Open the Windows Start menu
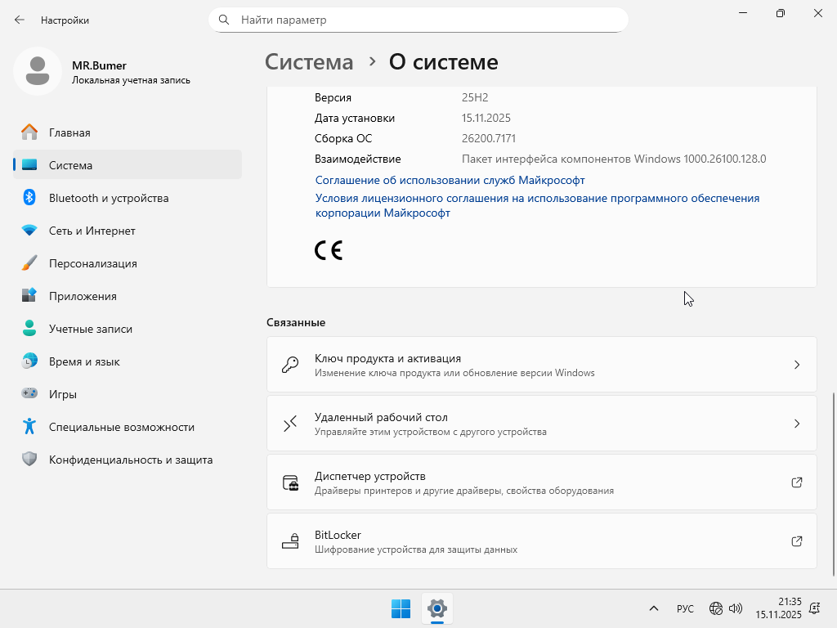Image resolution: width=837 pixels, height=628 pixels. coord(401,608)
